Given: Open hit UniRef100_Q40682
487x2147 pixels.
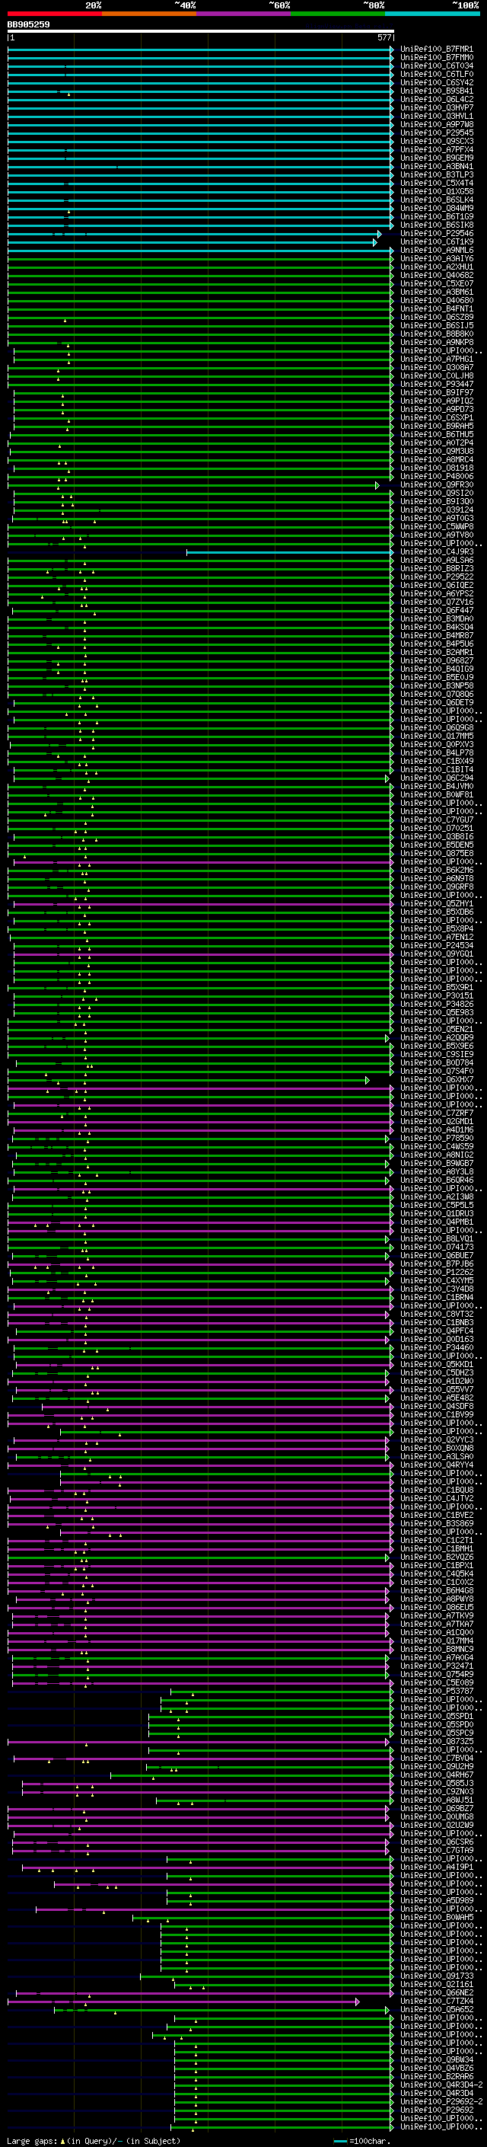Looking at the screenshot, I should 436,275.
